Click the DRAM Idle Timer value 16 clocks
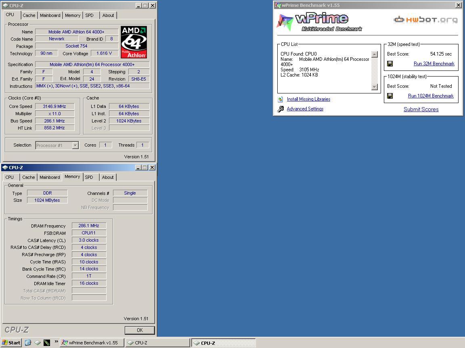 coord(89,283)
